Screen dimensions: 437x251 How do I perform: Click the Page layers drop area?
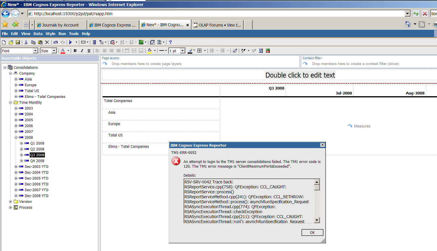(200, 62)
